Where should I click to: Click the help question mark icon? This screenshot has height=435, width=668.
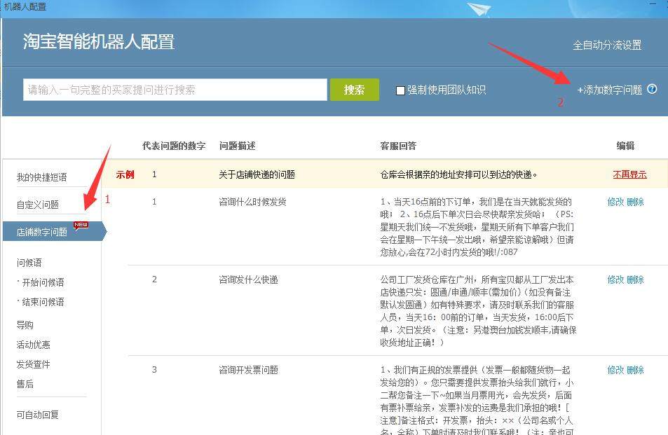tap(652, 89)
